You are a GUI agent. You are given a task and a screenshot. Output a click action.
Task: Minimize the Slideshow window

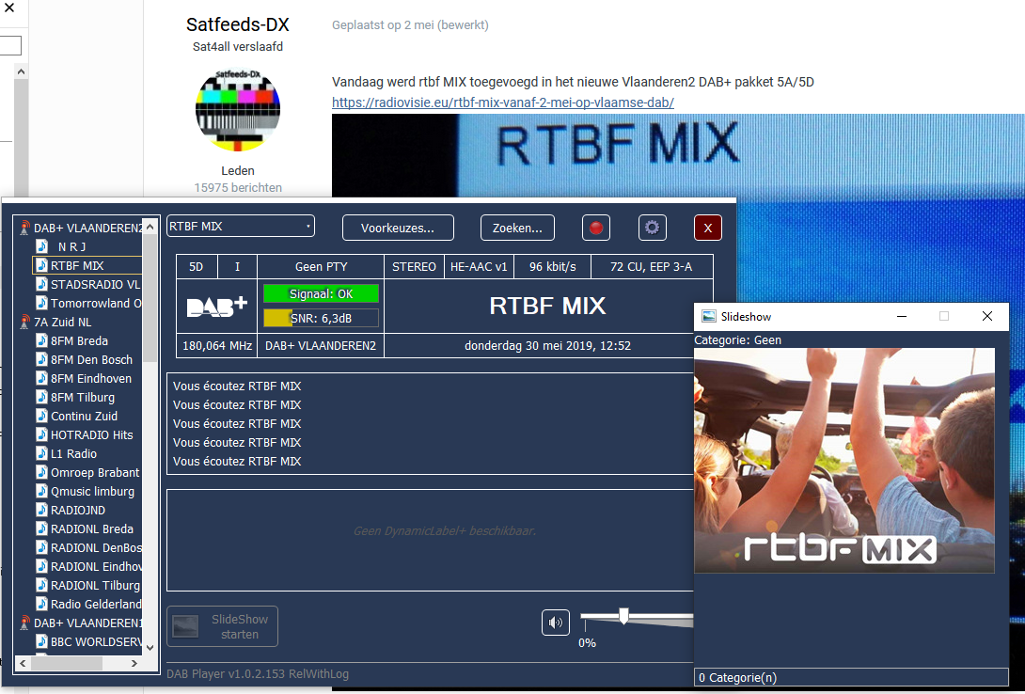[x=902, y=316]
